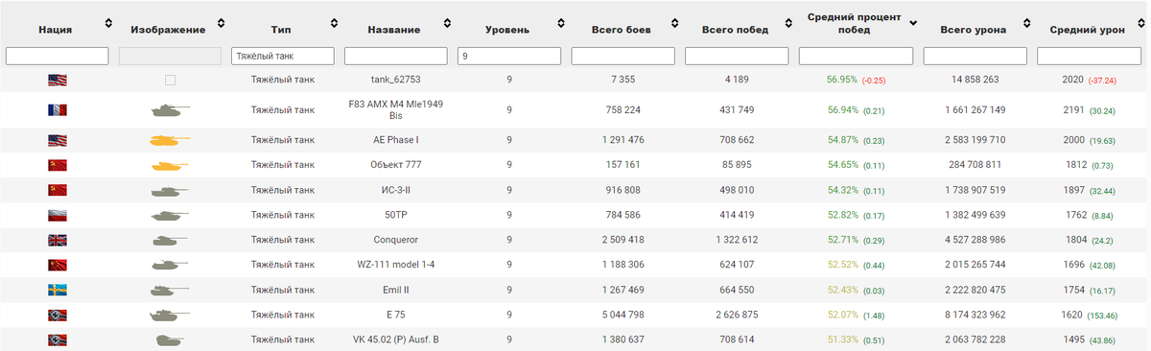Click the empty Всего урона filter field
Image resolution: width=1151 pixels, height=351 pixels.
[975, 57]
